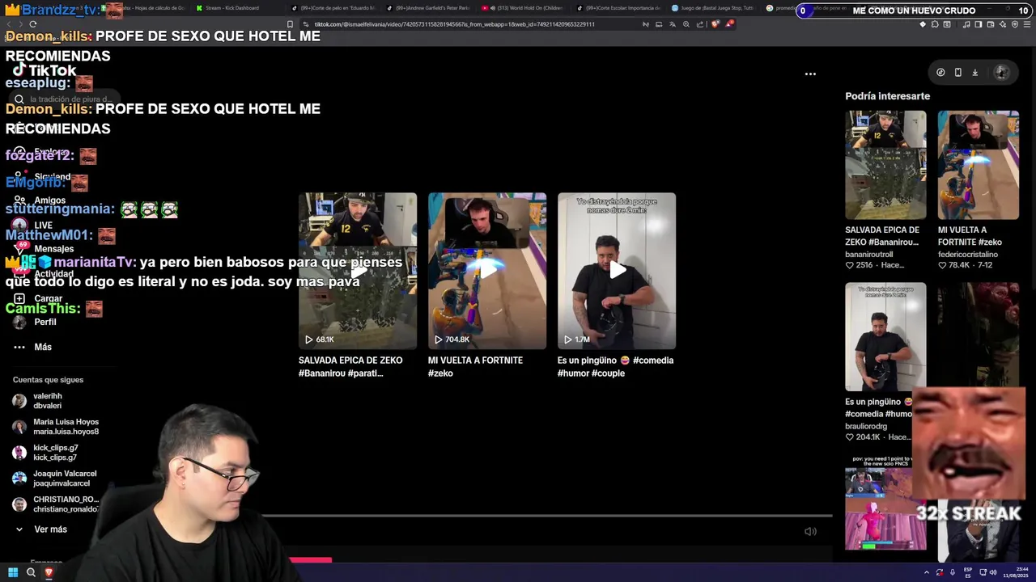Switch ESP keyboard language indicator
Image resolution: width=1036 pixels, height=582 pixels.
point(968,572)
